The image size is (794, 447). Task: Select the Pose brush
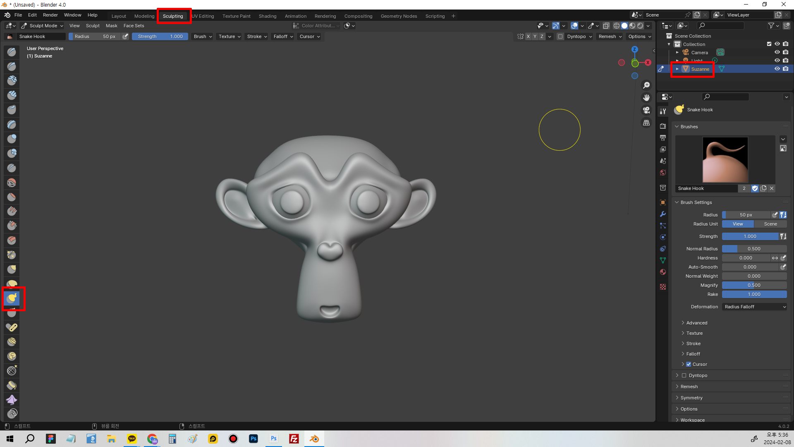pyautogui.click(x=12, y=327)
